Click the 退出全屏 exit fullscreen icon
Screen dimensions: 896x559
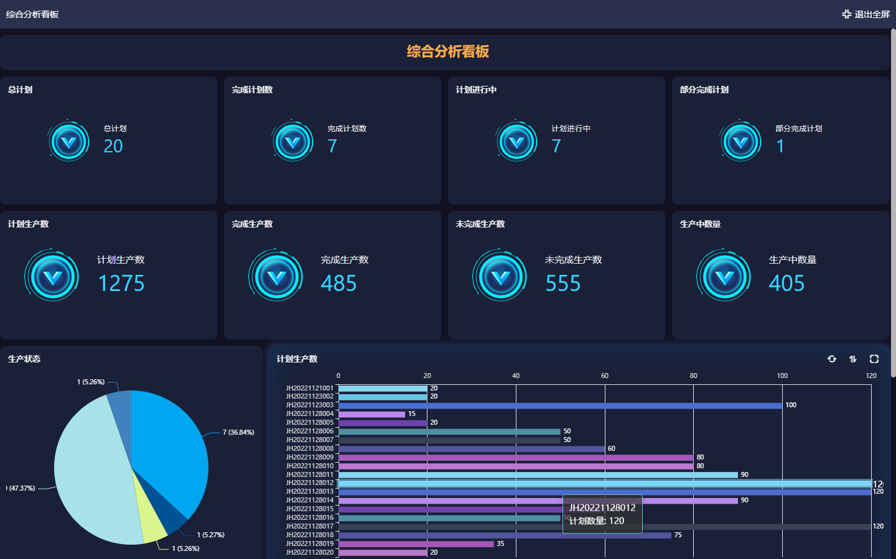[846, 14]
